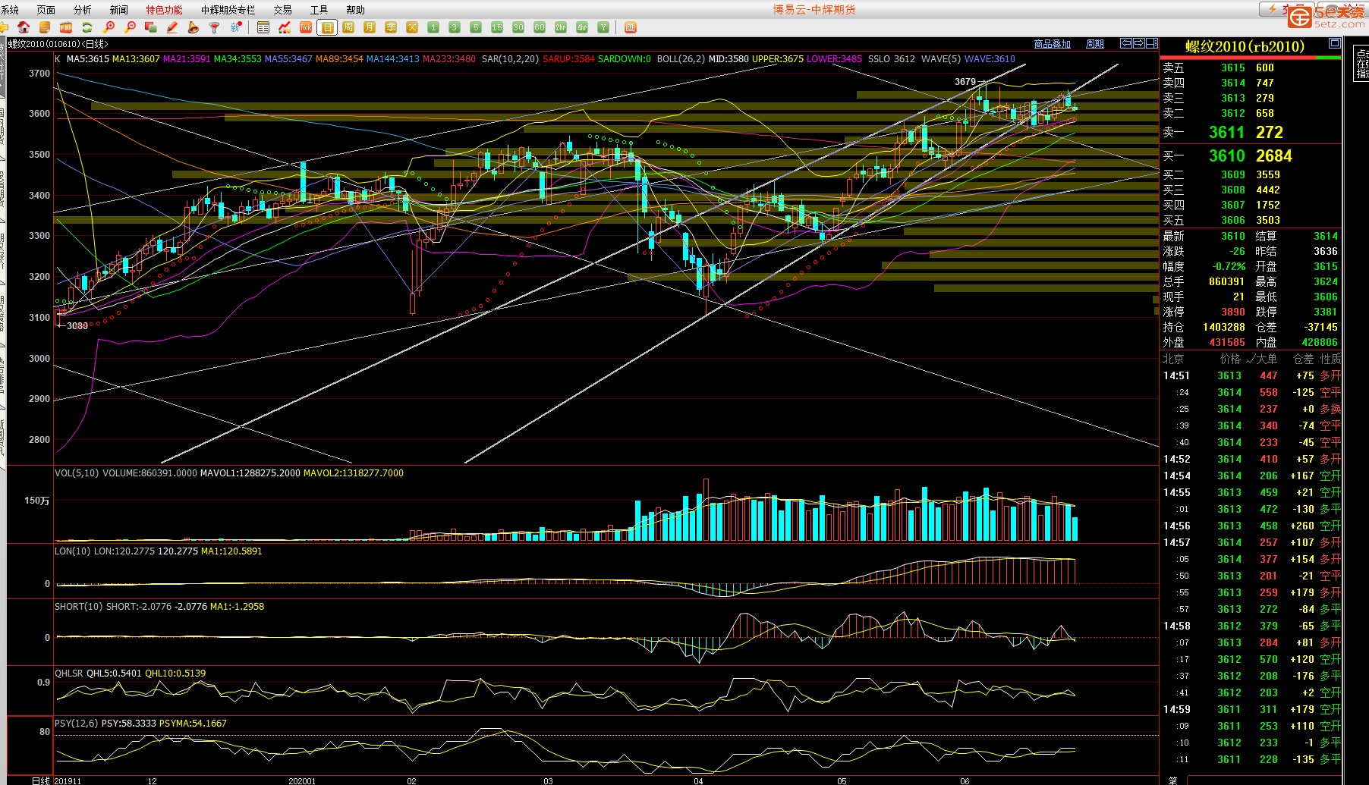Click the 螺纹2010(rb2010) panel title

[x=1245, y=46]
